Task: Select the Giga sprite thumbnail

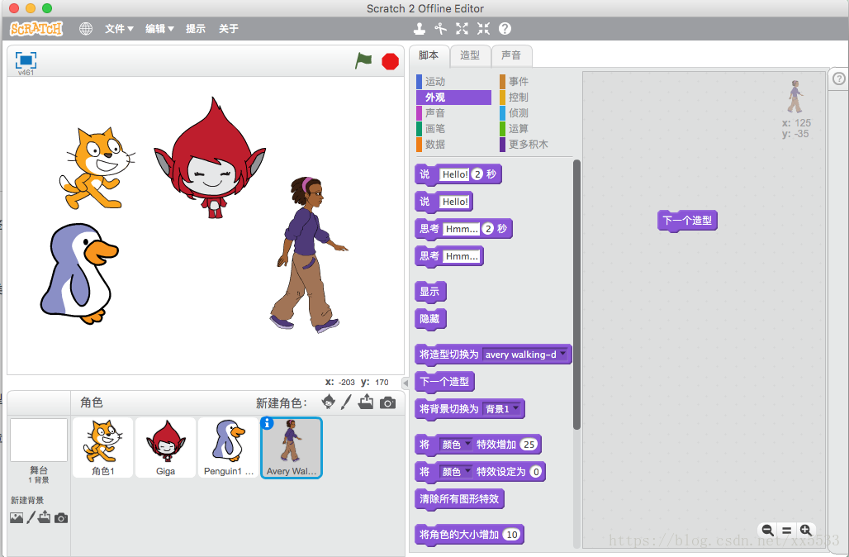Action: (165, 447)
